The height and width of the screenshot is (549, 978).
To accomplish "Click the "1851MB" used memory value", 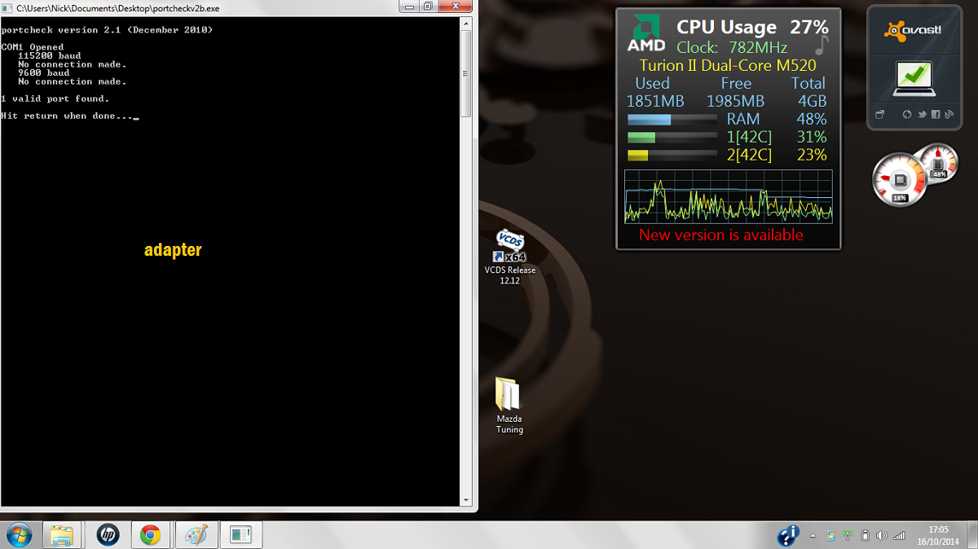I will pyautogui.click(x=655, y=102).
